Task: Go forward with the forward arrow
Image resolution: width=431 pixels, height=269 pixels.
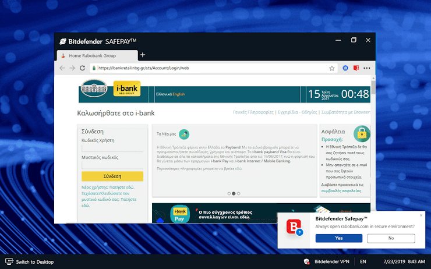Action: (x=72, y=68)
